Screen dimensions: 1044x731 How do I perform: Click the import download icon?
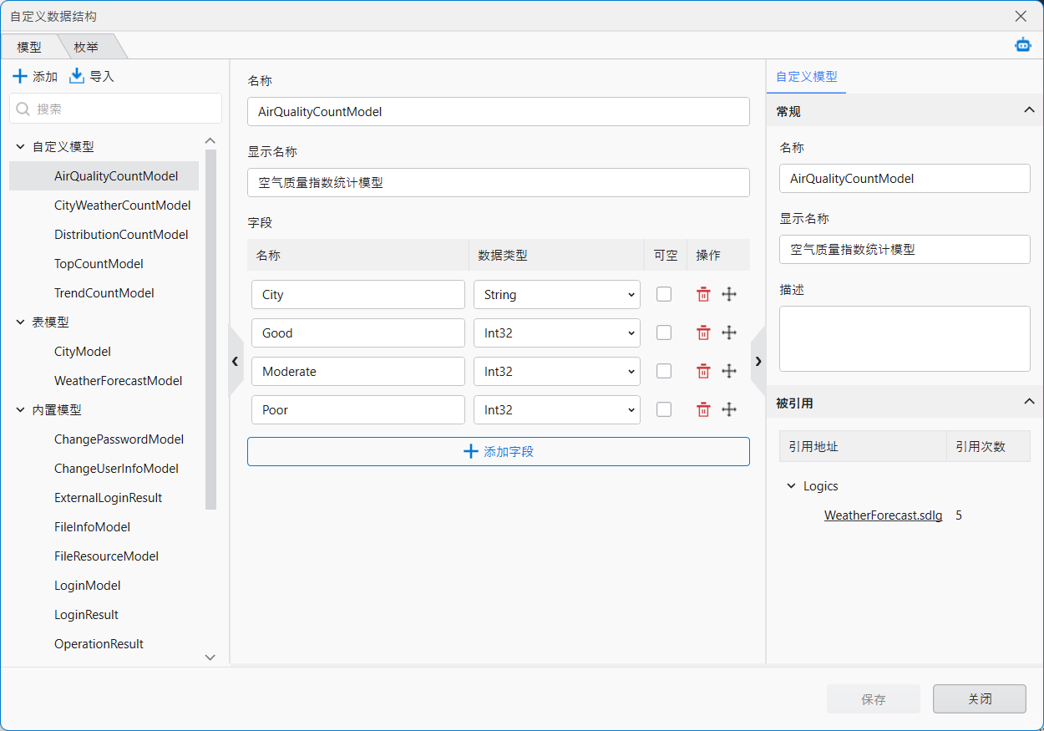77,77
